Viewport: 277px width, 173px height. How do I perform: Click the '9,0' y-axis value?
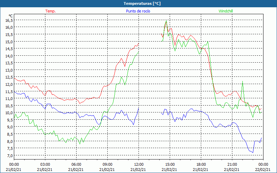(10, 127)
